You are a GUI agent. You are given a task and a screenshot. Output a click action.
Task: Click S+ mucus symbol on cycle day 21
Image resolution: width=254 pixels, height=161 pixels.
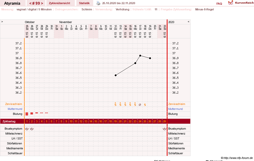[x=125, y=104]
